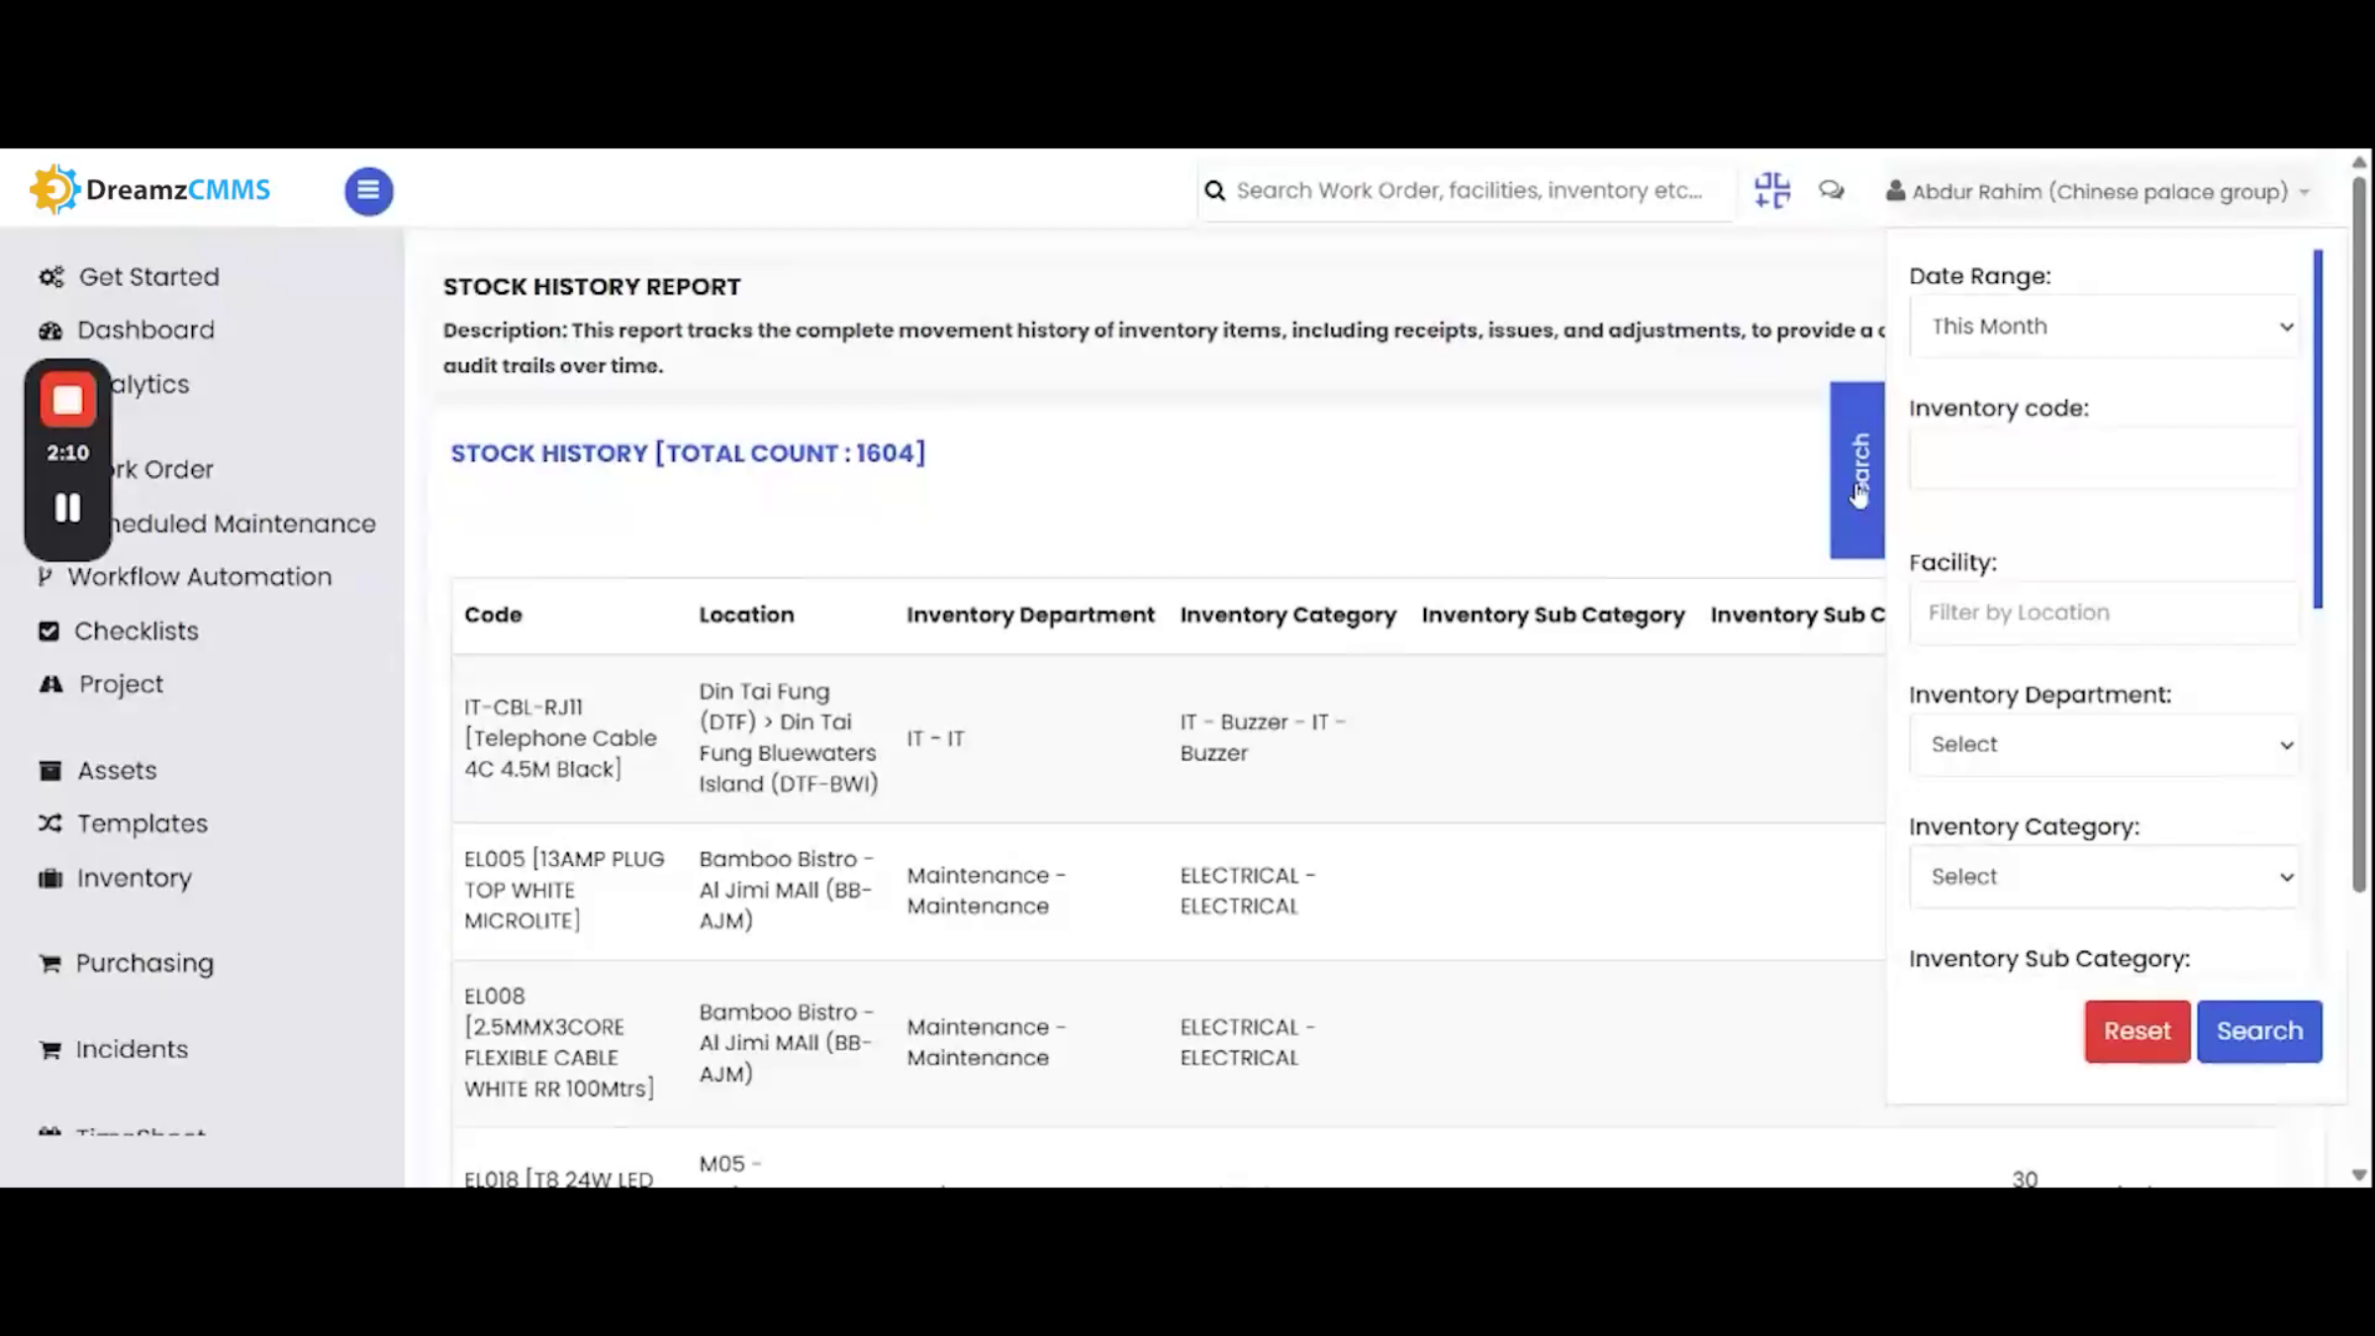Click the Checklists check icon

[48, 631]
